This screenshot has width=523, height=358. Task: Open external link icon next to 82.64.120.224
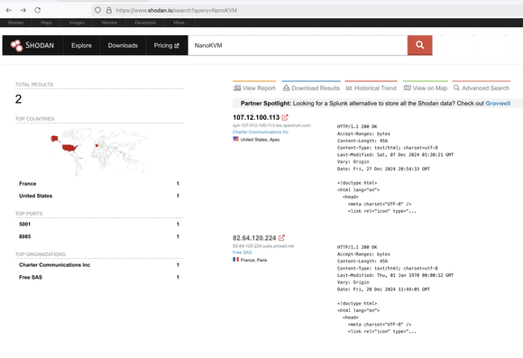click(x=281, y=238)
